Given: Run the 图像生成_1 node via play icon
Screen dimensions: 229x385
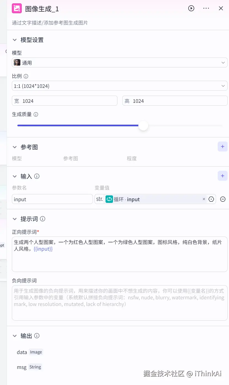Looking at the screenshot, I should (x=191, y=8).
